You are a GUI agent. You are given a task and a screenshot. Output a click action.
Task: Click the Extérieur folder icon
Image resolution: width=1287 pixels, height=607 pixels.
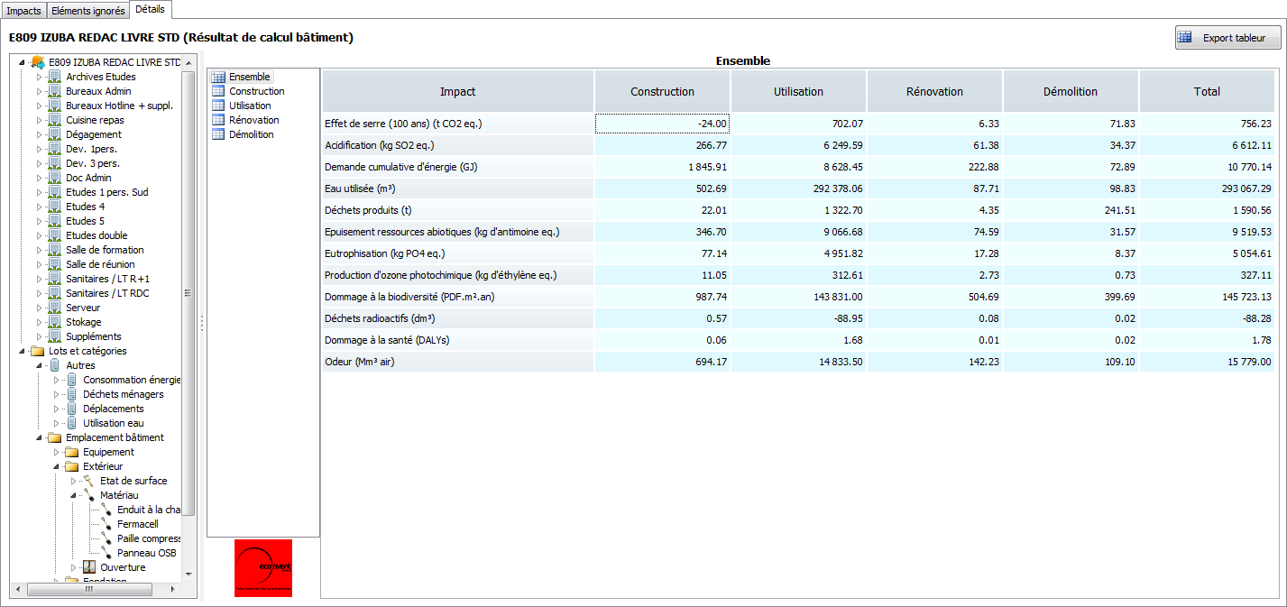[72, 466]
